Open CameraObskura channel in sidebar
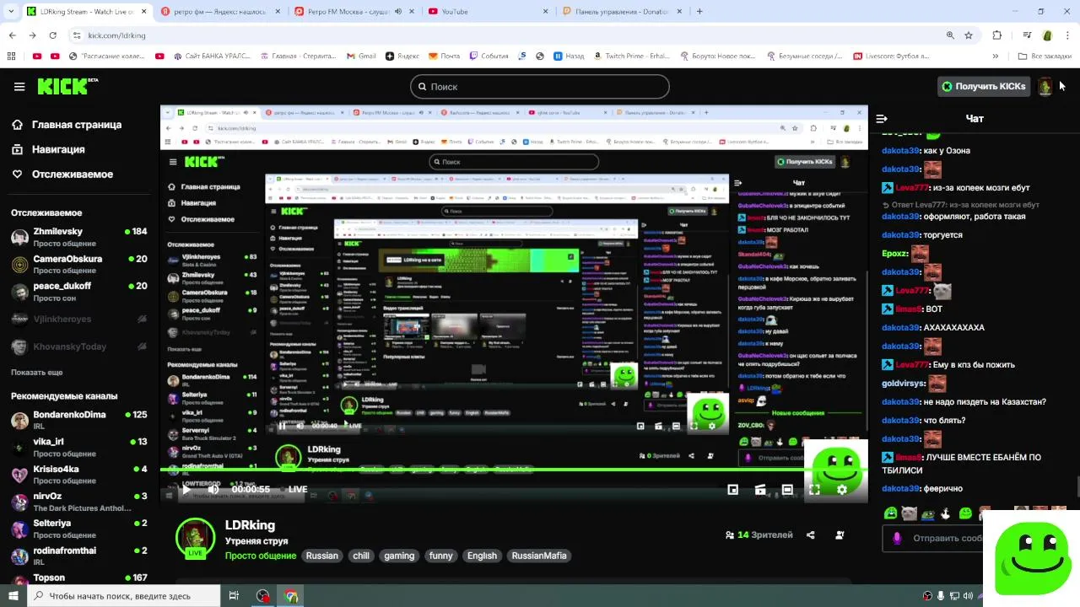The height and width of the screenshot is (607, 1080). (78, 264)
